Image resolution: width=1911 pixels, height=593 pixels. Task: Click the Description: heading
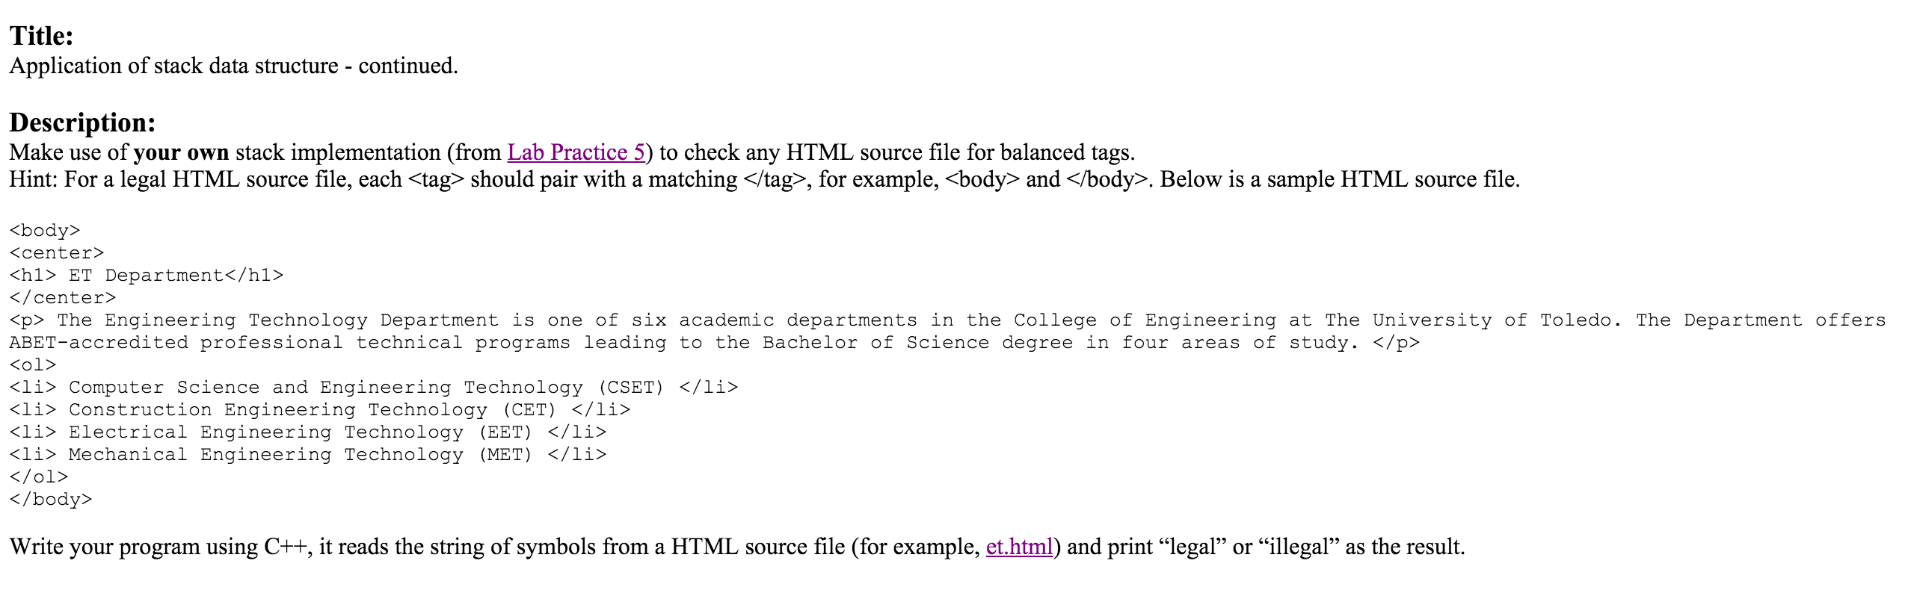[82, 122]
